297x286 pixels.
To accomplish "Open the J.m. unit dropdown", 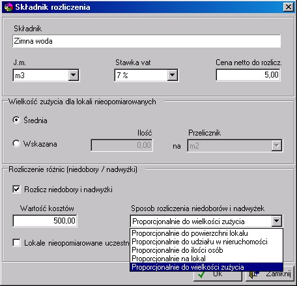I will point(74,75).
